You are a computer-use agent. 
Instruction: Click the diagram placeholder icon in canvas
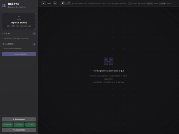[108, 61]
